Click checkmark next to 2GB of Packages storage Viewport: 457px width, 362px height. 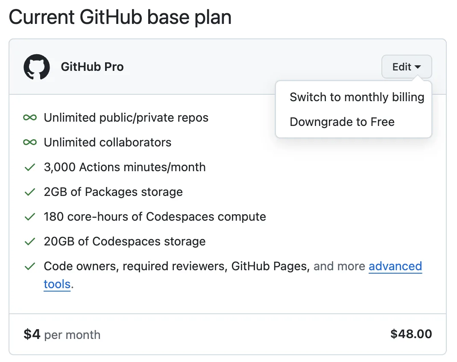[30, 192]
